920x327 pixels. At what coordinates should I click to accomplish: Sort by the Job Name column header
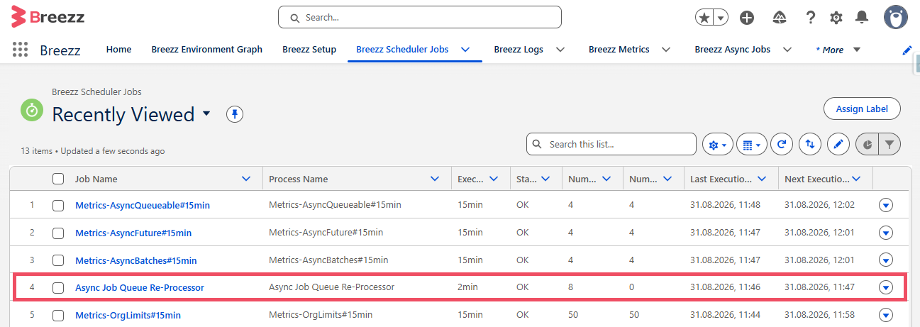[x=96, y=179]
